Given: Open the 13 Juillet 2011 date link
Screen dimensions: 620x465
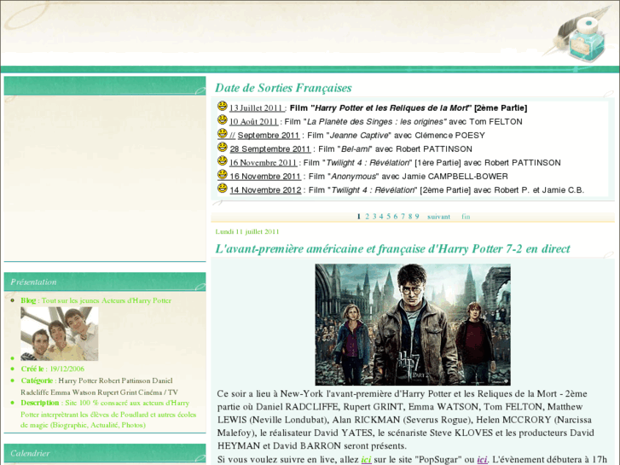Looking at the screenshot, I should click(x=257, y=108).
